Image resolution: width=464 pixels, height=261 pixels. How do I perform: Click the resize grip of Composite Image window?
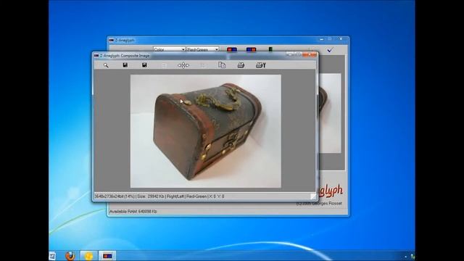[313, 196]
